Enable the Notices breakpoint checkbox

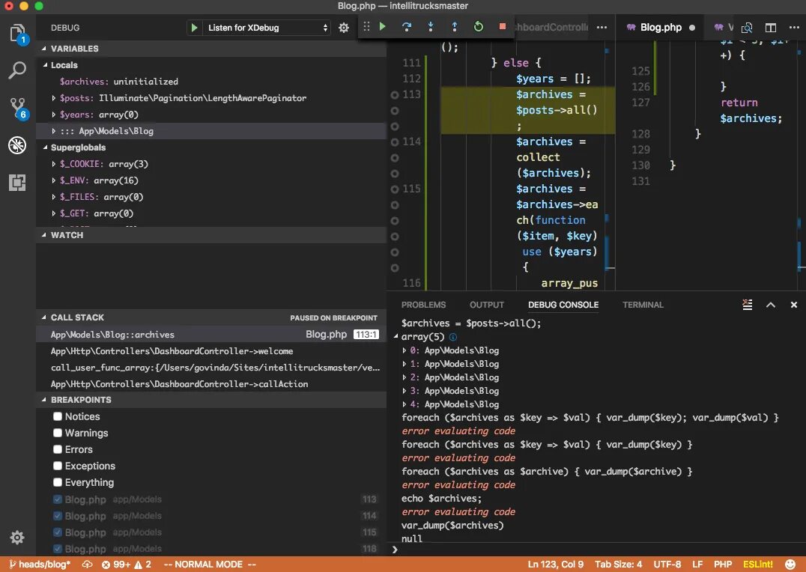click(58, 416)
